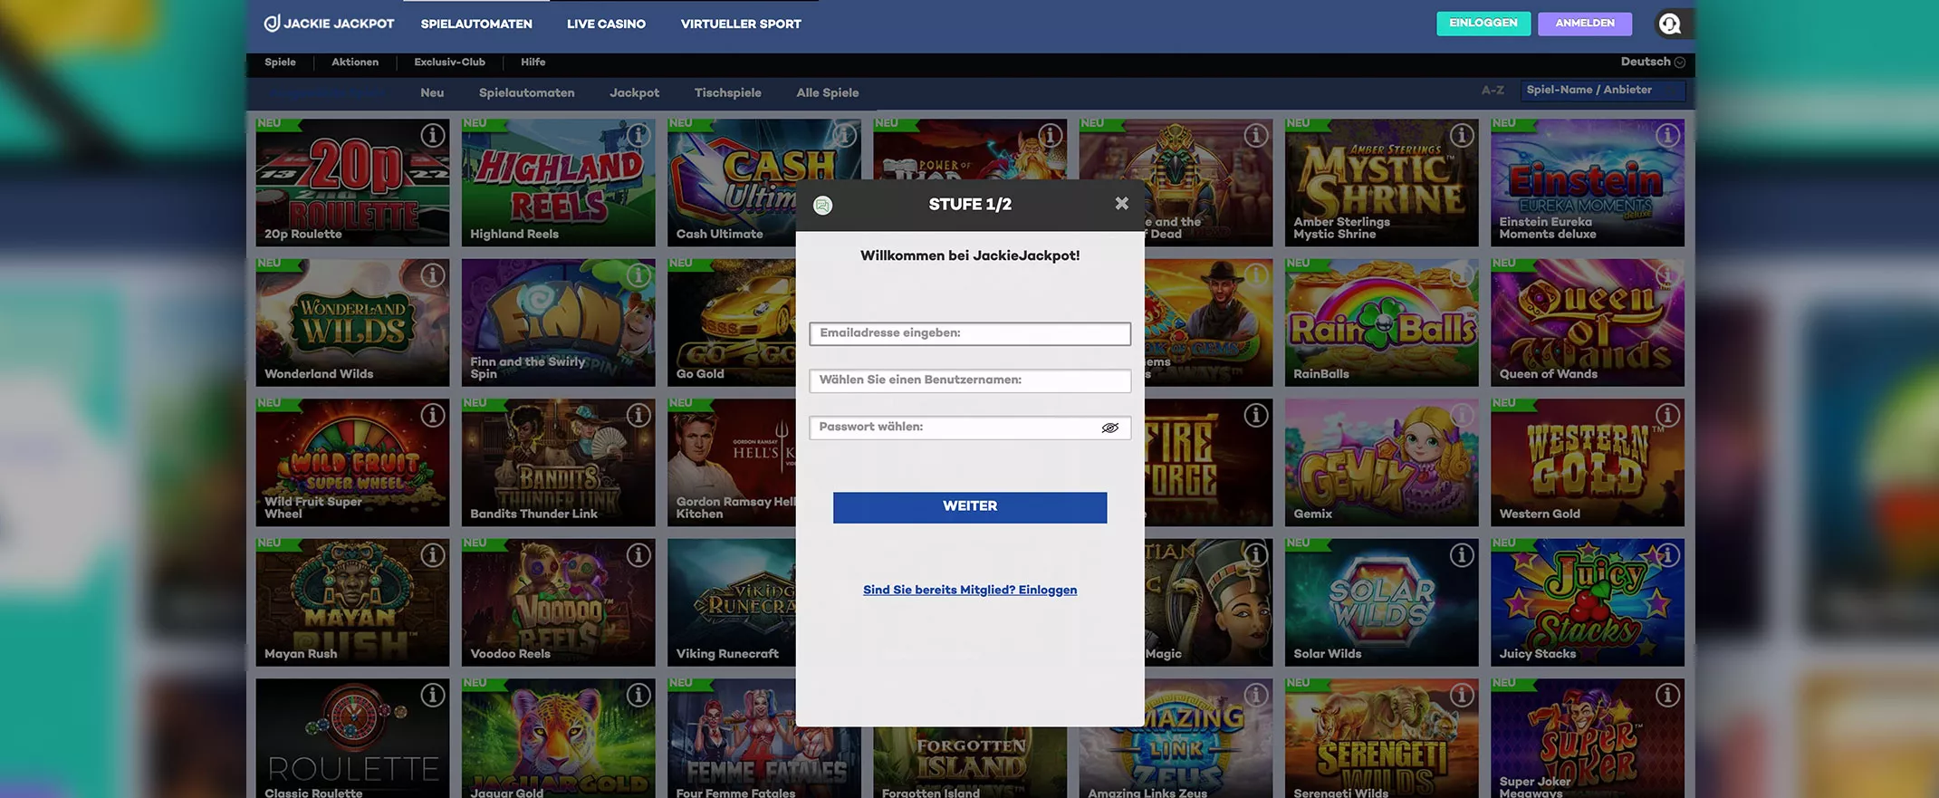The width and height of the screenshot is (1939, 798).
Task: Open the Go Gold game thumbnail
Action: (732, 322)
